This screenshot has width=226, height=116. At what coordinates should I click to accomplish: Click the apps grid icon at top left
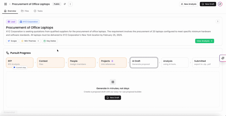coord(5,4)
